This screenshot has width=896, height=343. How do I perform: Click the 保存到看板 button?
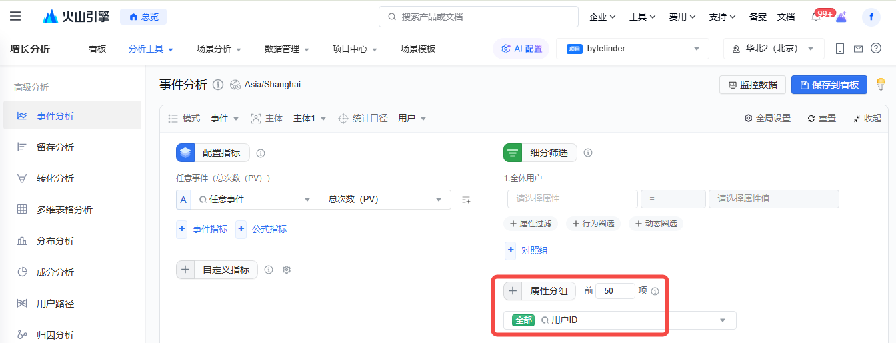pyautogui.click(x=829, y=85)
